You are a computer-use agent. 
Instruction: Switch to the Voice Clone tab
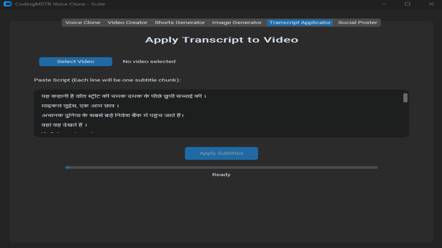83,23
